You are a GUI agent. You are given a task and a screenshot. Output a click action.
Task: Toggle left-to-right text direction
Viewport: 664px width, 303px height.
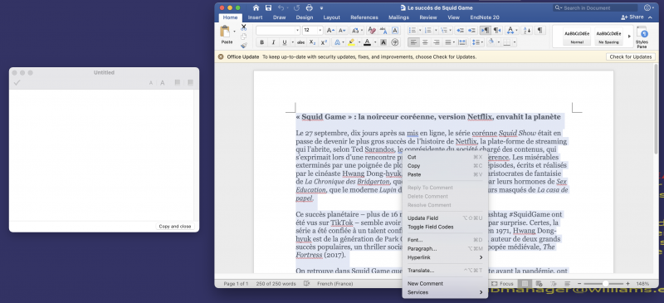(485, 31)
